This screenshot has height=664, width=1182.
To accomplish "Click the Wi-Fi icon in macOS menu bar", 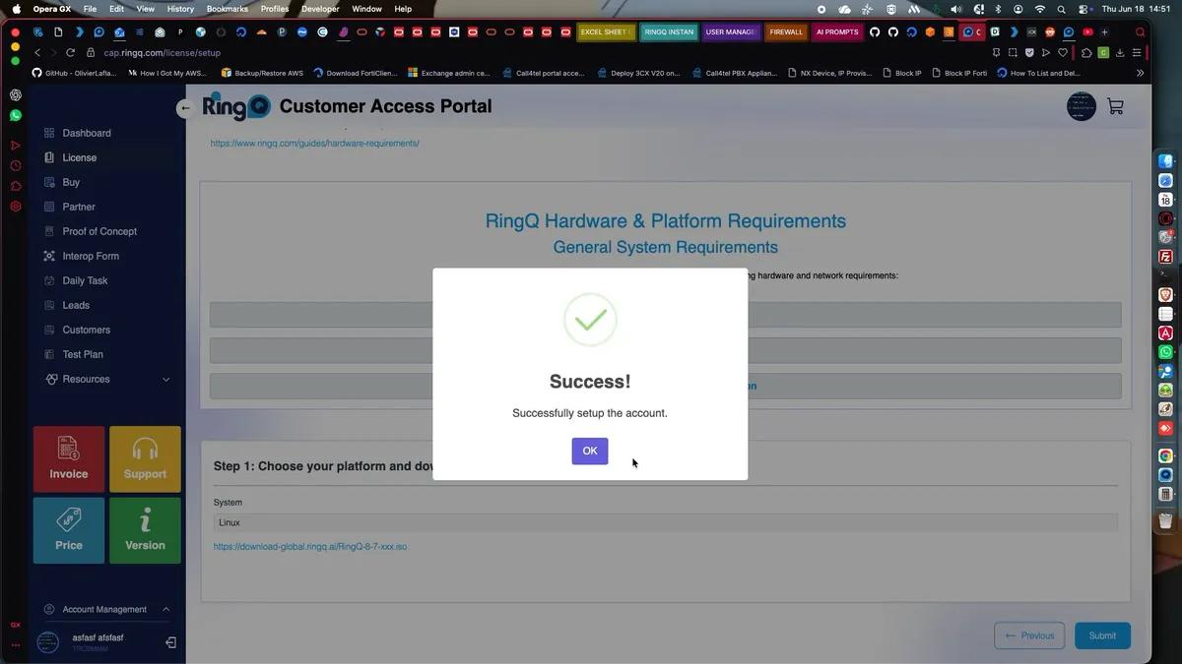I will 1039,9.
